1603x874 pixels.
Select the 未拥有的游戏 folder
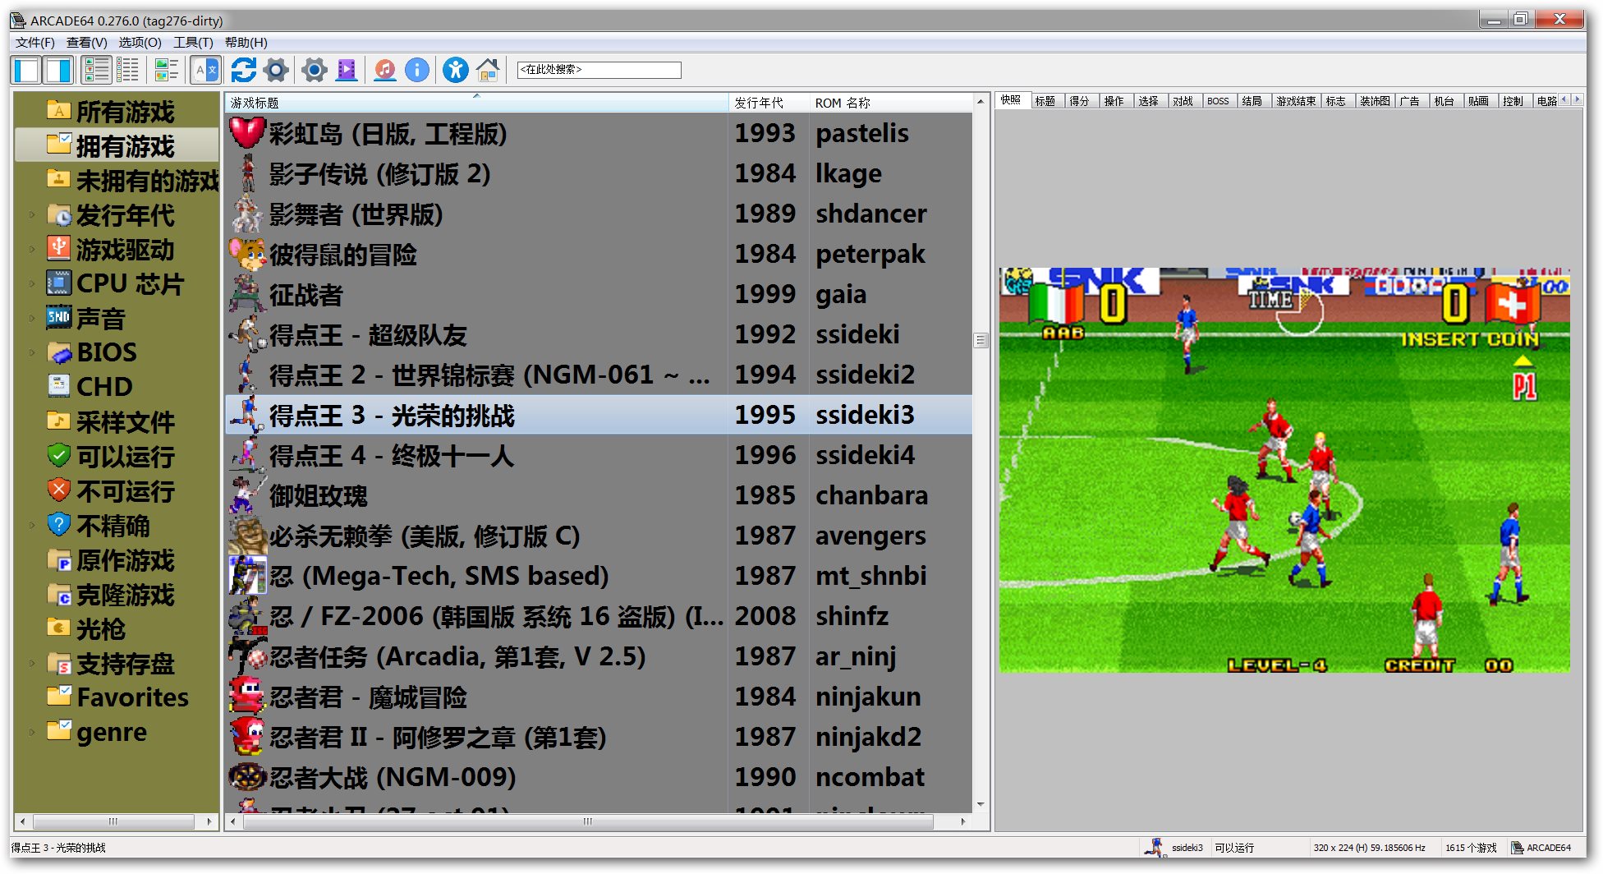click(x=117, y=181)
